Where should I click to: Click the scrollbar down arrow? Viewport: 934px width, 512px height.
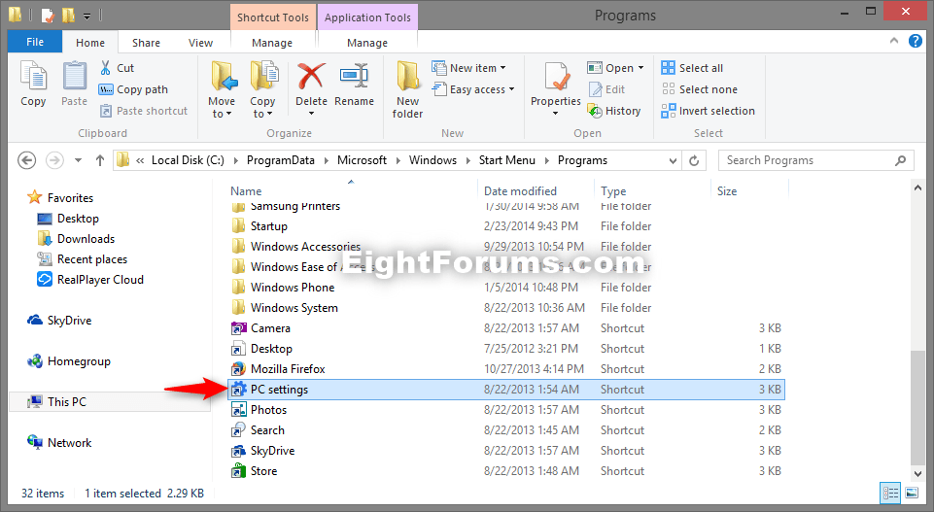[917, 474]
